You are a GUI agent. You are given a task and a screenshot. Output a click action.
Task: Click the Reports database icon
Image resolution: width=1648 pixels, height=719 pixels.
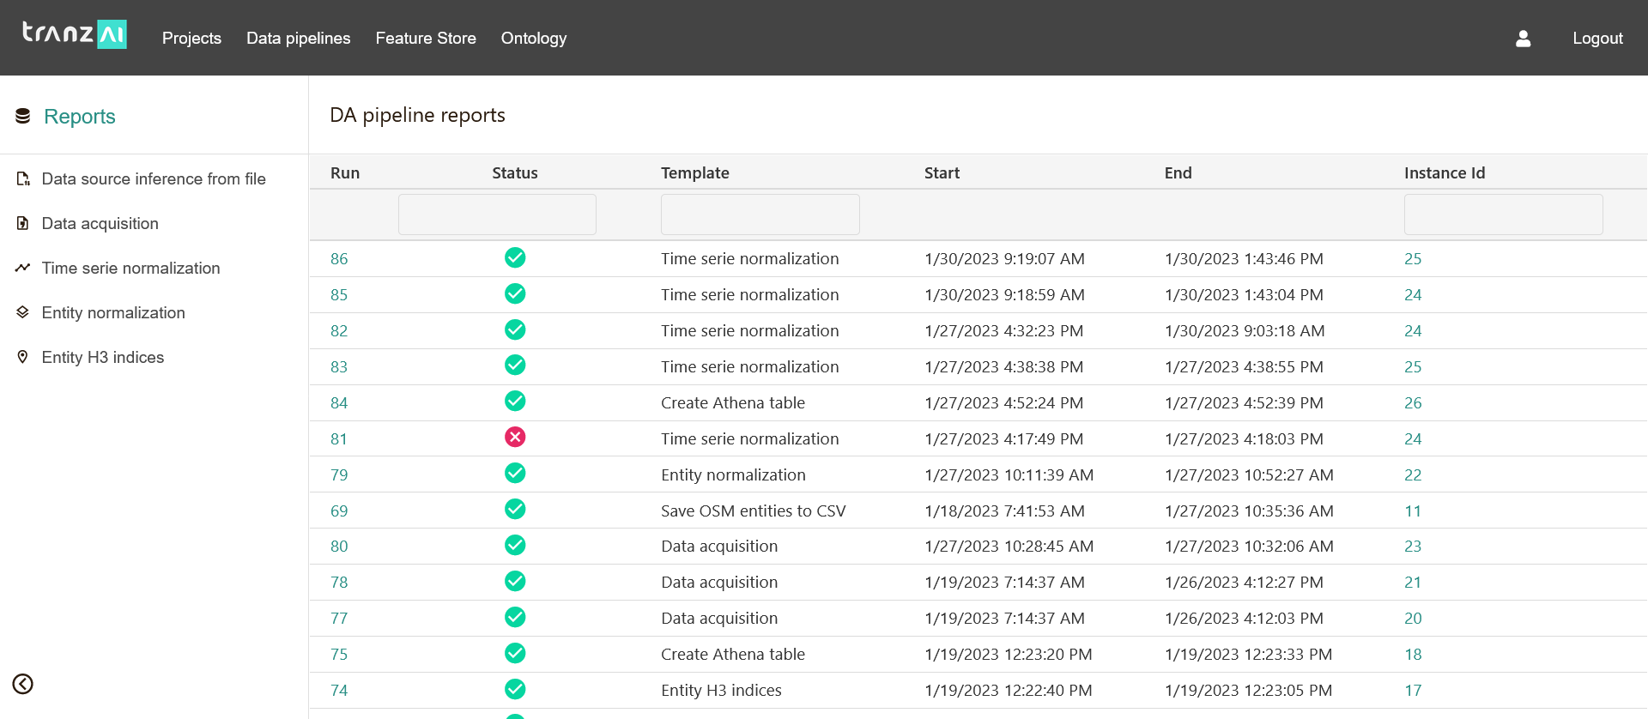[23, 116]
